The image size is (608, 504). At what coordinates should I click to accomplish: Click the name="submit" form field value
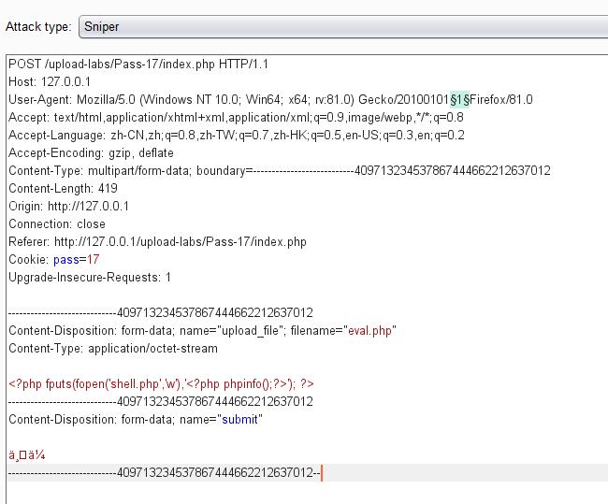tap(241, 420)
